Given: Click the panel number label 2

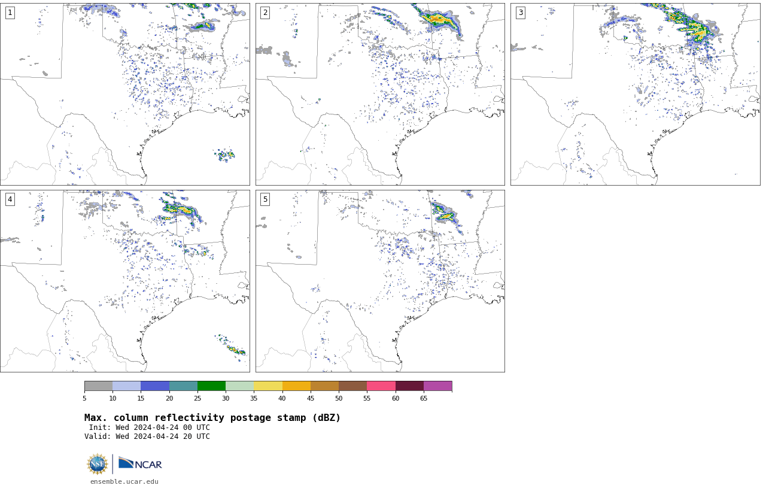Looking at the screenshot, I should click(265, 13).
